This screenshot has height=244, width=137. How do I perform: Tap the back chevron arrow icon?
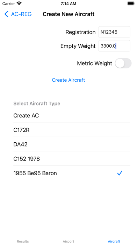pos(6,14)
